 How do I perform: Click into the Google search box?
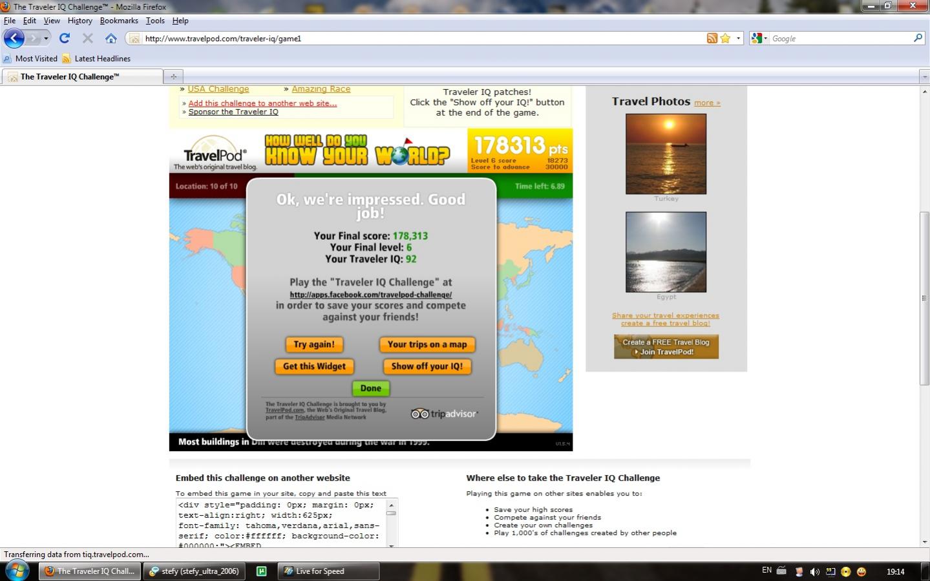click(x=841, y=39)
